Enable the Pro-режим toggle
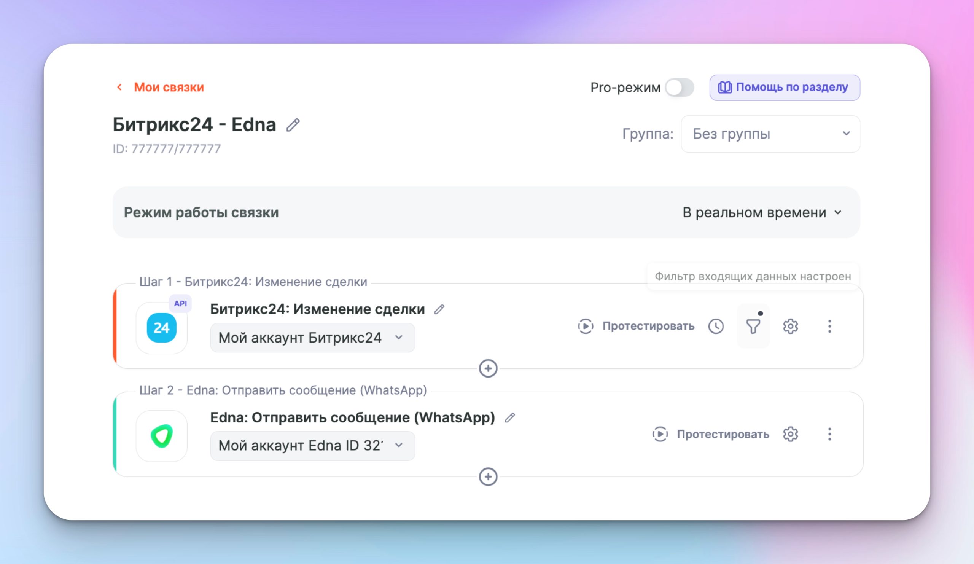This screenshot has width=974, height=564. click(680, 88)
